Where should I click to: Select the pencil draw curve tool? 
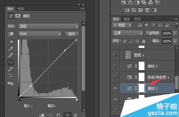click(11, 69)
